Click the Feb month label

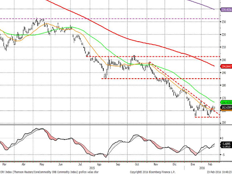[x=210, y=164]
